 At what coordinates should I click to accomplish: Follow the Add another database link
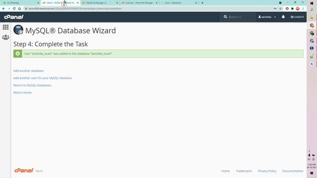click(x=29, y=71)
